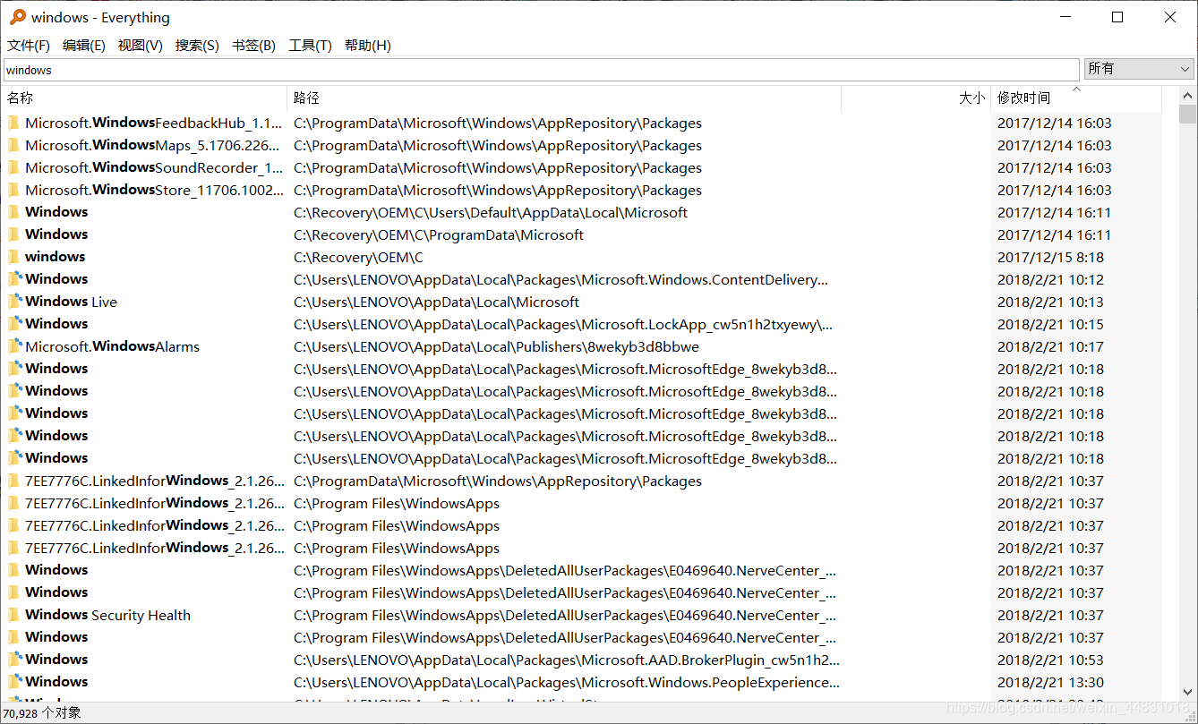Click the date 2017/12/15 8:18
The height and width of the screenshot is (724, 1198).
coord(1051,257)
